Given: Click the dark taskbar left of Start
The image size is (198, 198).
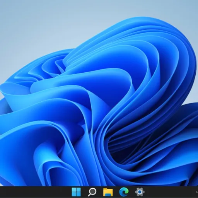Looking at the screenshot, I should pyautogui.click(x=35, y=192).
